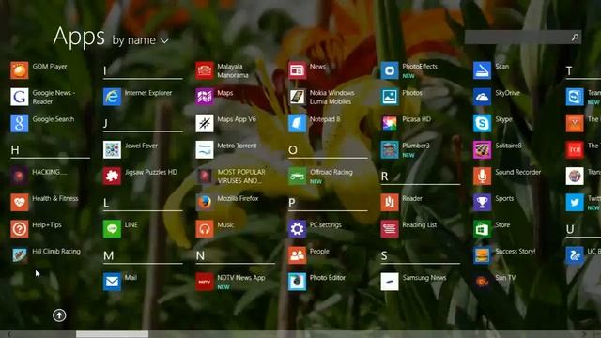Select the R group header
This screenshot has width=601, height=338.
pyautogui.click(x=384, y=177)
